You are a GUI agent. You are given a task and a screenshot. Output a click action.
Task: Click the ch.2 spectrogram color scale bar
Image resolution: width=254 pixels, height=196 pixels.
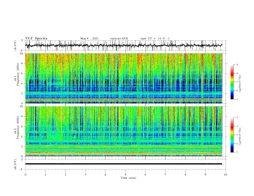tap(232, 135)
